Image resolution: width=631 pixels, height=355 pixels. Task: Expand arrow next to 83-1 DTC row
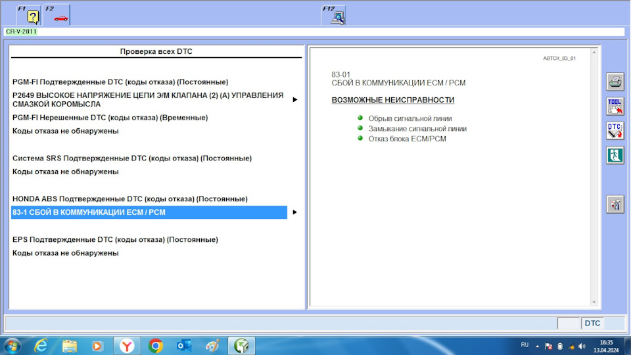tap(295, 212)
